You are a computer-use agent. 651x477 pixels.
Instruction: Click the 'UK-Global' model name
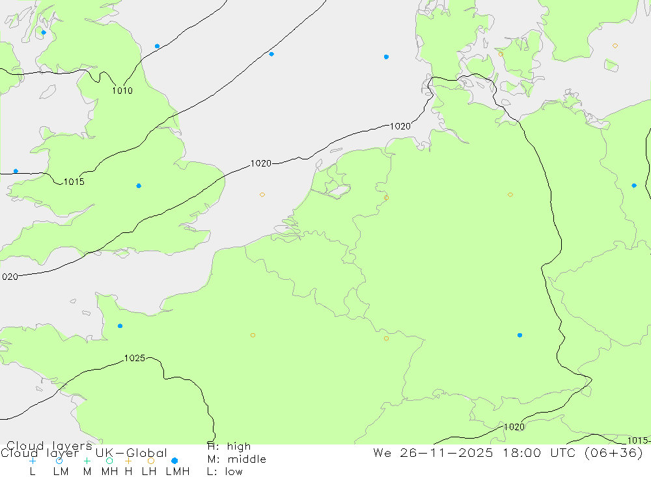click(132, 452)
